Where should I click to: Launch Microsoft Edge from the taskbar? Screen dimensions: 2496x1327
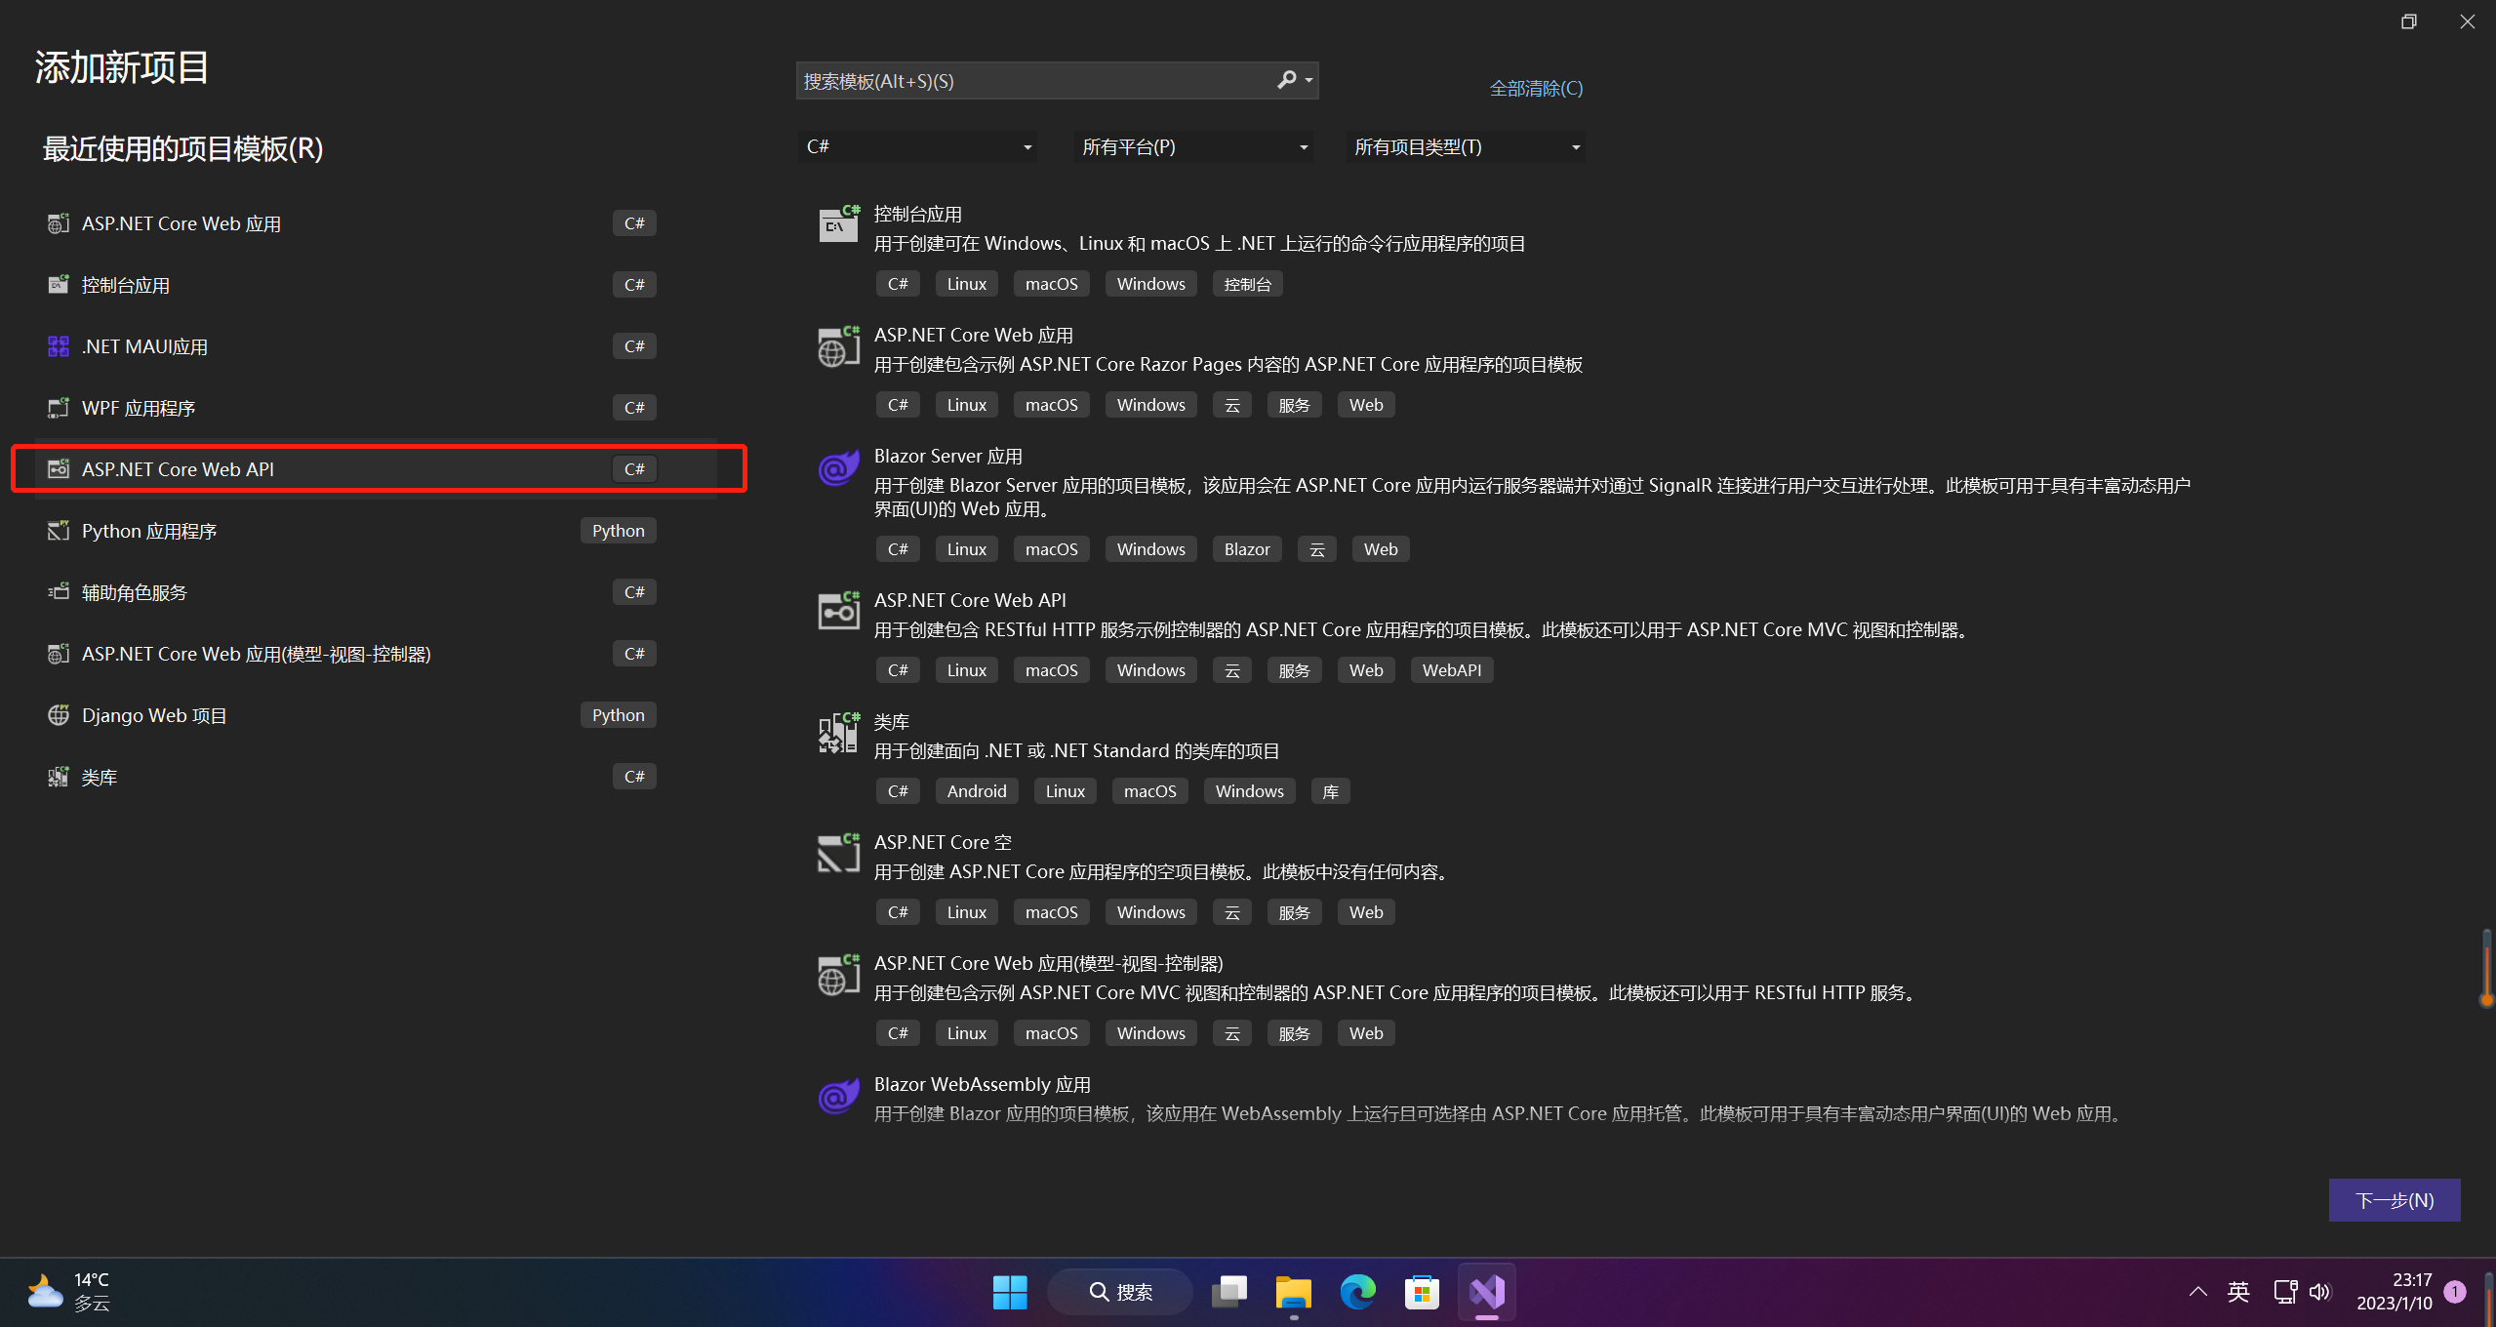[1356, 1292]
